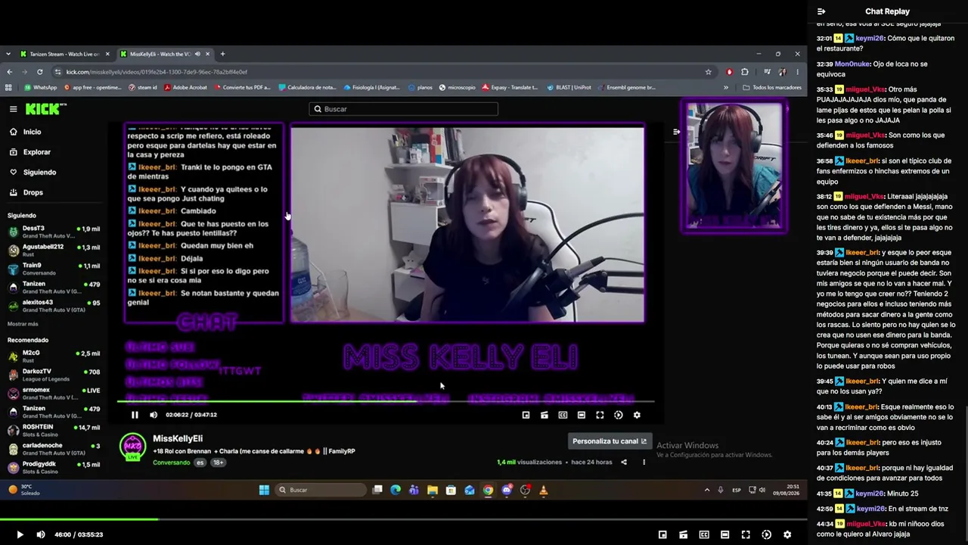
Task: Open settings gear in recorded Kick player
Action: point(637,415)
